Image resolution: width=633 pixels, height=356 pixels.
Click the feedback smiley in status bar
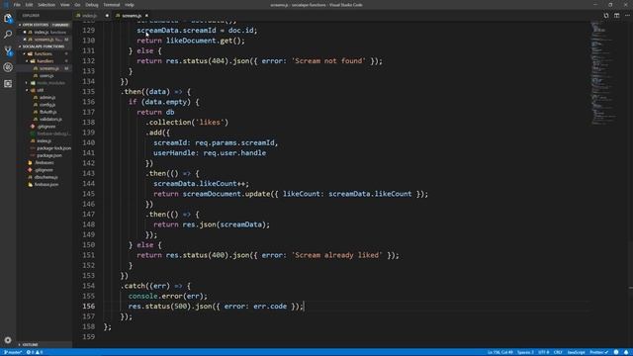point(616,352)
